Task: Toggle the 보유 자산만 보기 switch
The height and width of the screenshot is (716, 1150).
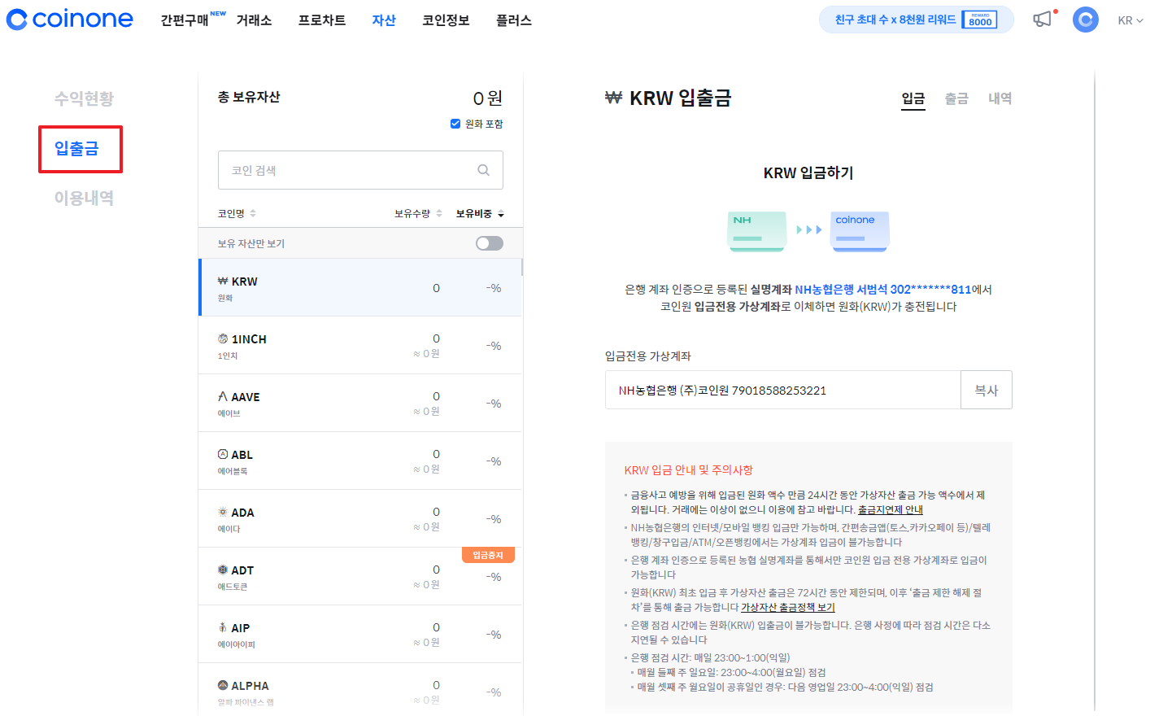Action: (490, 243)
